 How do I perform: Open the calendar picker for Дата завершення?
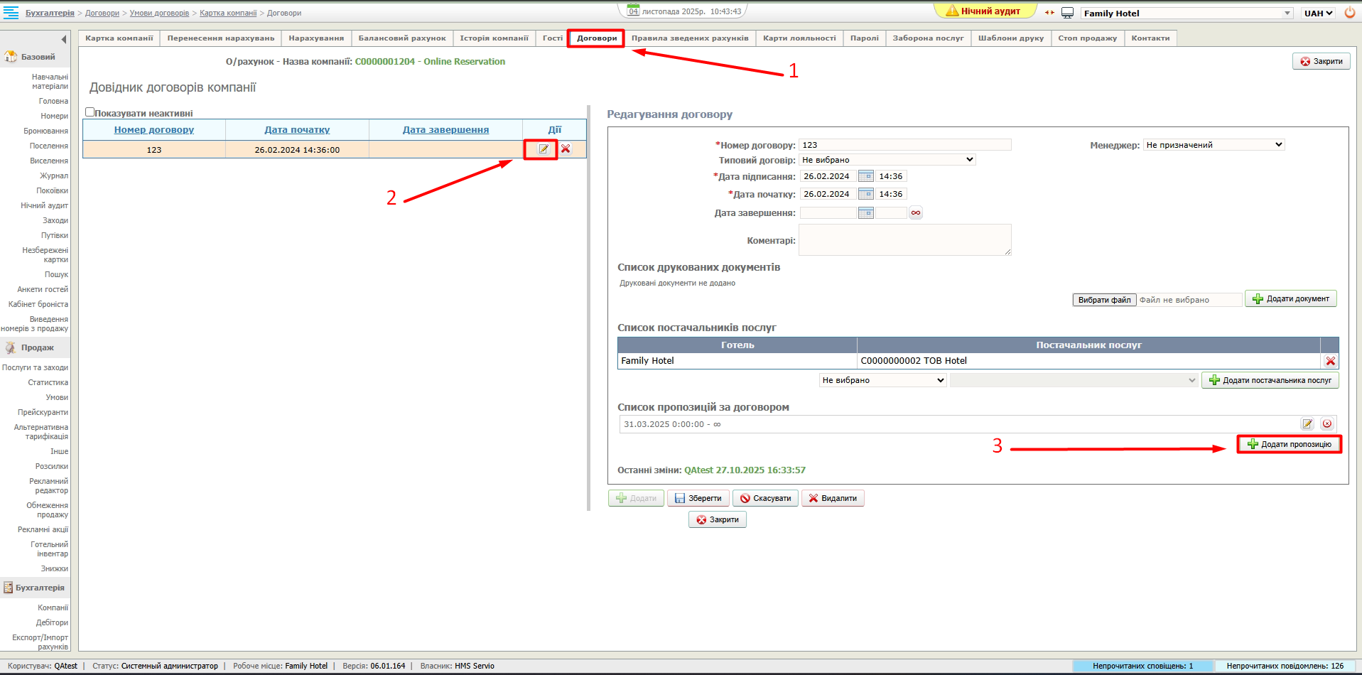tap(865, 212)
